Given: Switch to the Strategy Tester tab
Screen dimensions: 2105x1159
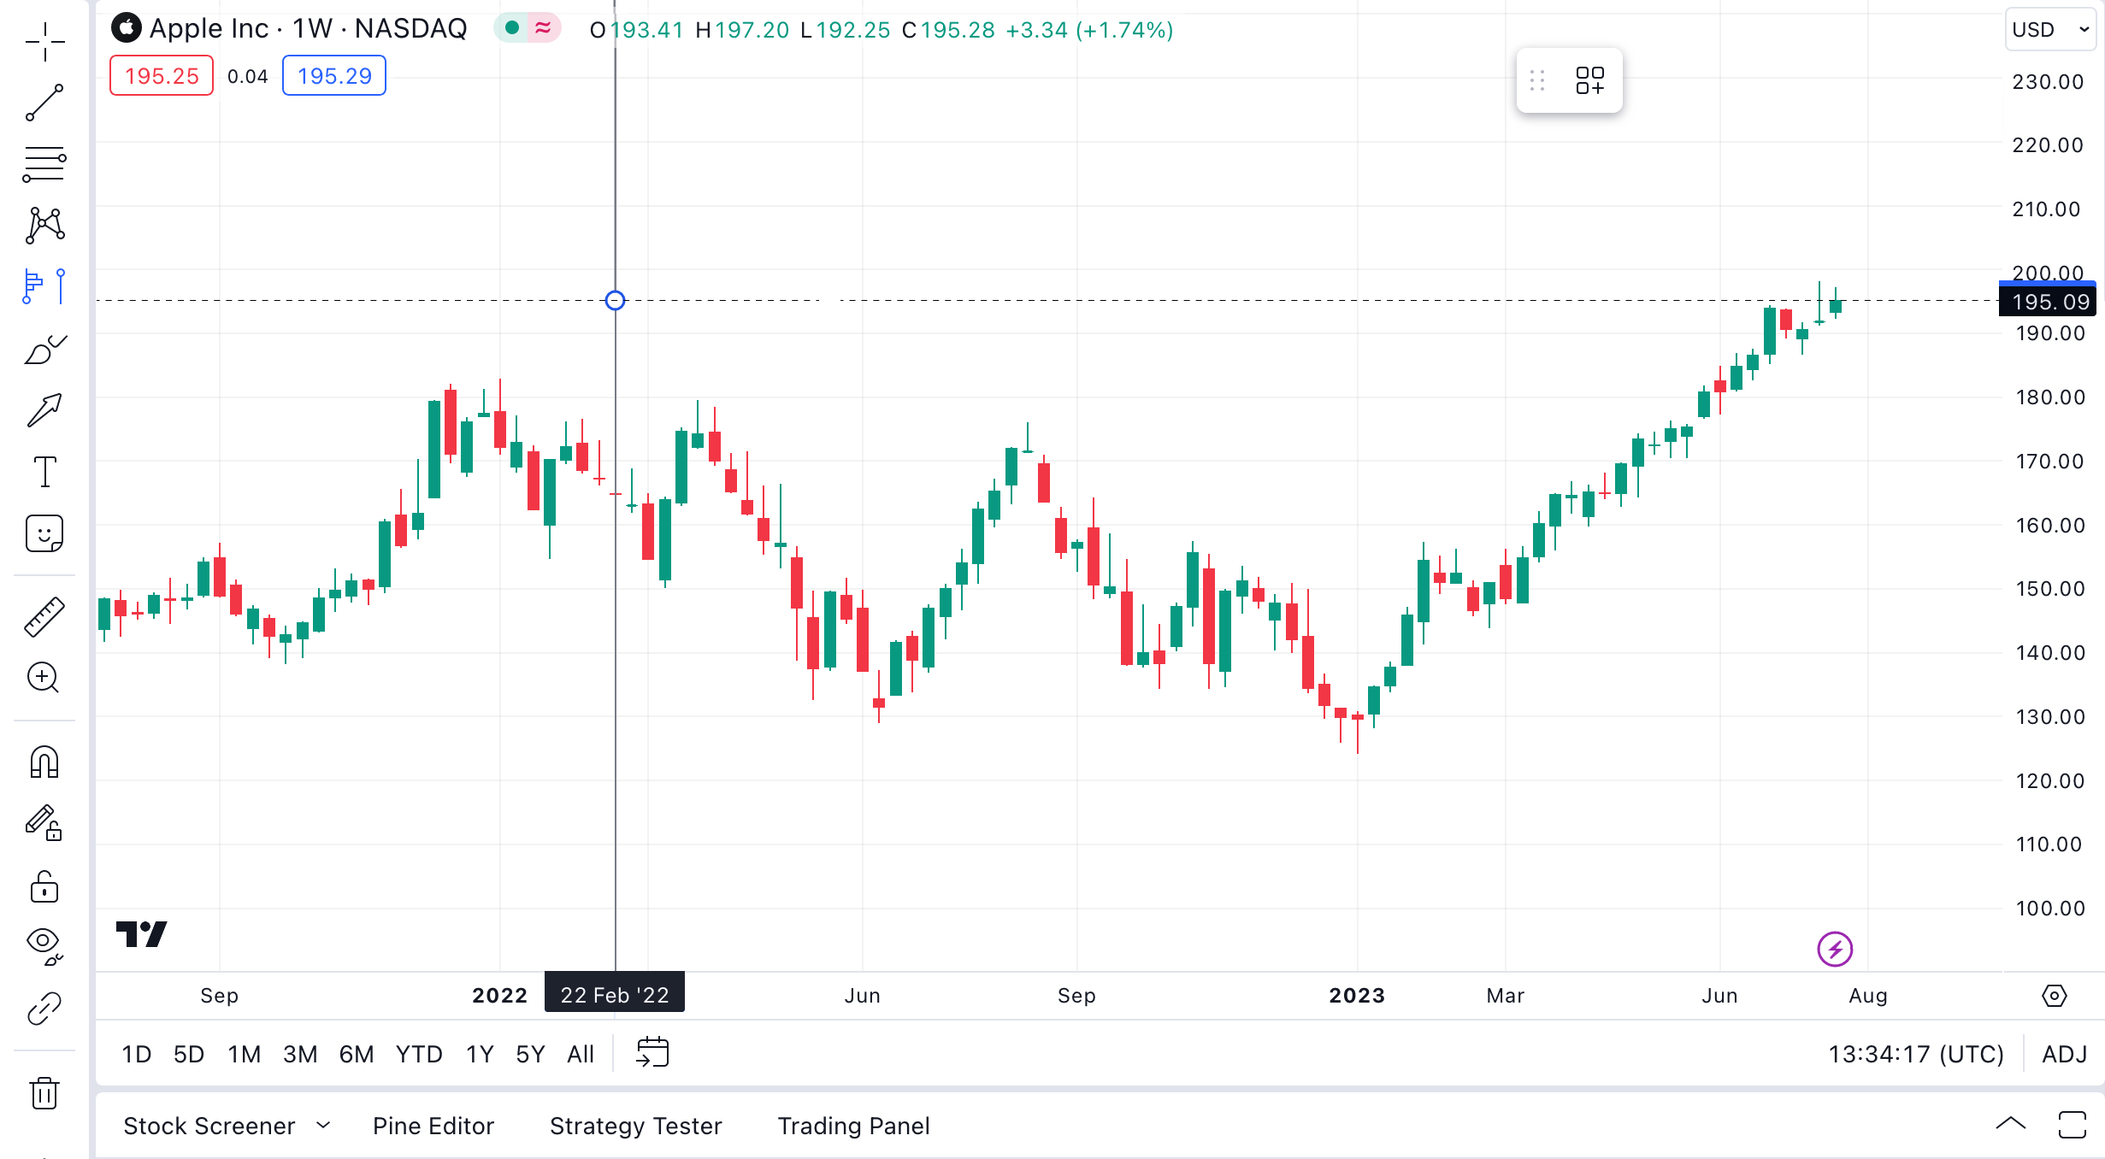Looking at the screenshot, I should tap(635, 1126).
